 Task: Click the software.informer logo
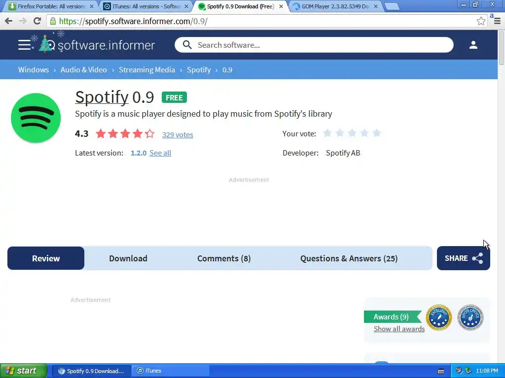pyautogui.click(x=97, y=45)
